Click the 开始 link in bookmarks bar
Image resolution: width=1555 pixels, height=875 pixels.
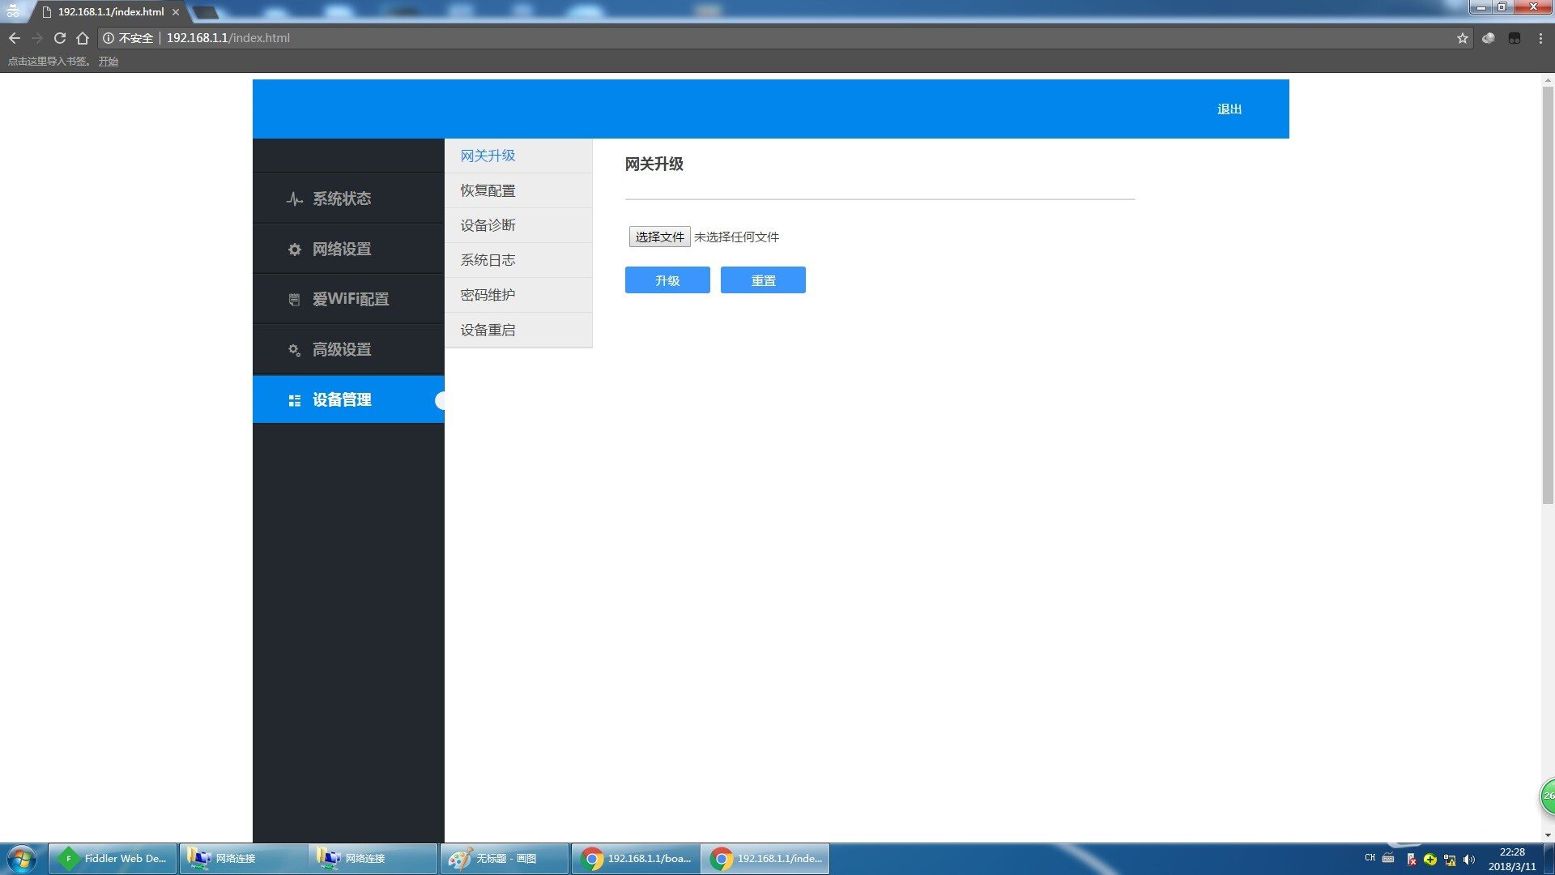point(109,62)
